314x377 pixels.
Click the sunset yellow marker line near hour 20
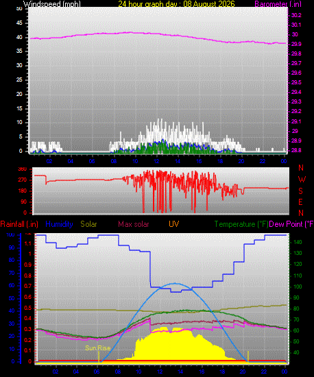point(248,356)
